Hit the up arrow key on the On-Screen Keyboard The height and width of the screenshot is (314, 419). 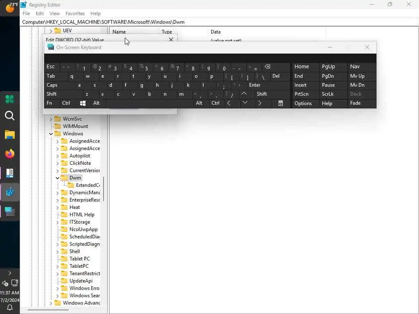pyautogui.click(x=244, y=94)
